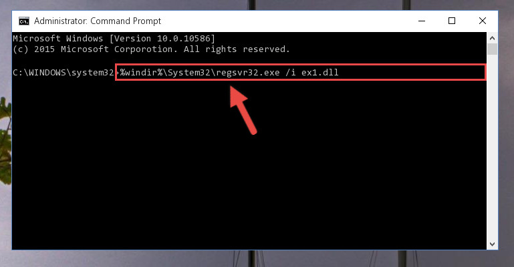The height and width of the screenshot is (267, 514).
Task: Click 'ex1.dll' in the typed command
Action: [x=320, y=72]
